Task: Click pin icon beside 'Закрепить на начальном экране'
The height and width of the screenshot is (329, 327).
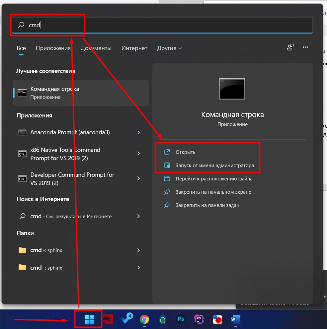Action: click(167, 192)
